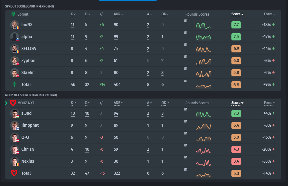Sort MOUZ NXT table by kills (K)
This screenshot has width=288, height=186.
tap(73, 103)
